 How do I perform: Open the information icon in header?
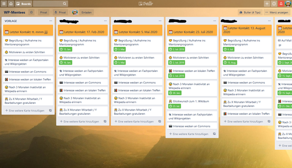coord(274,4)
